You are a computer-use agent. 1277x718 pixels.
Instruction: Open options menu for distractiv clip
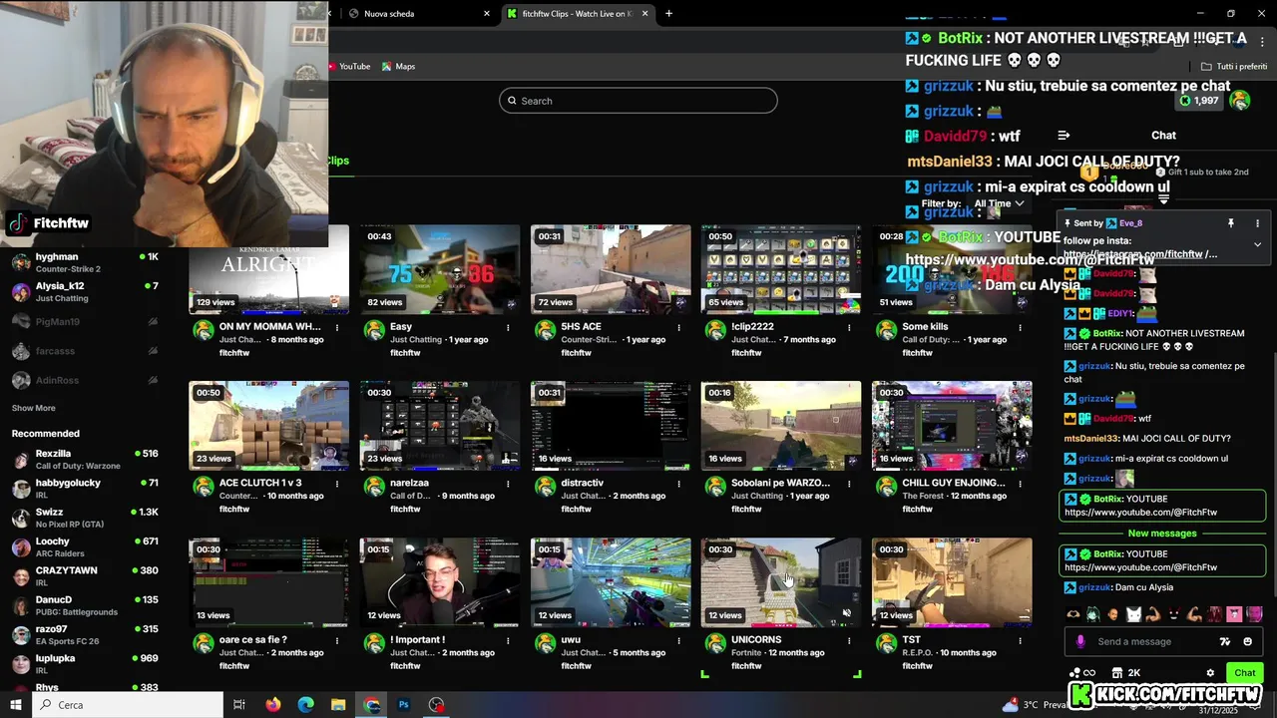[678, 484]
